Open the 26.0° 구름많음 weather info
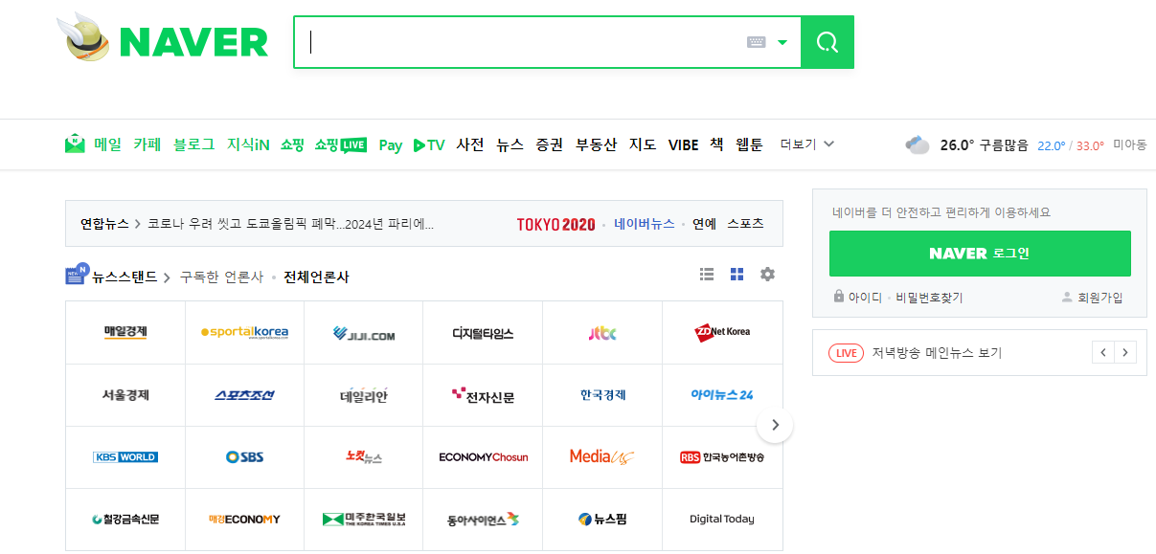 pos(985,145)
